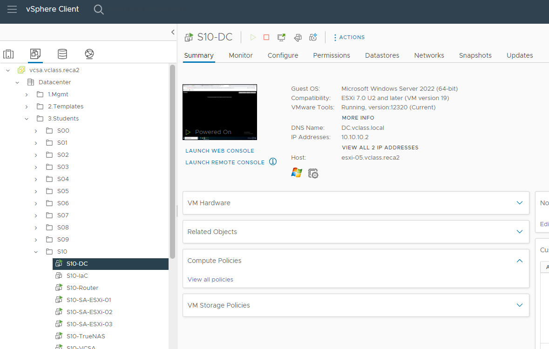Image resolution: width=549 pixels, height=349 pixels.
Task: Open the Permissions tab
Action: tap(332, 55)
